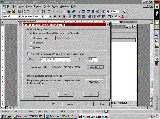Select the Format Painter brush icon
The width and height of the screenshot is (160, 119).
coord(48,11)
